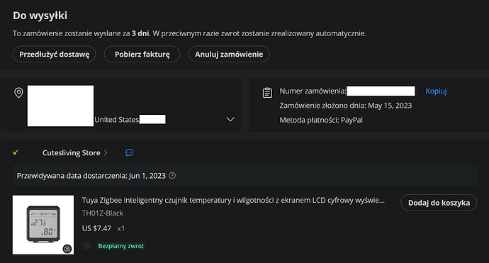Screen dimensions: 489x263
Task: Click the image search camera icon on thumbnail
Action: 67,249
